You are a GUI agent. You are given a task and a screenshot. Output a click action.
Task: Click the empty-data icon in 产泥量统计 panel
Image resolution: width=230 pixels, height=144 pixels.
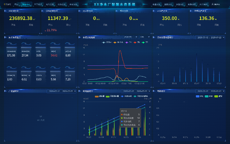(x=41, y=116)
